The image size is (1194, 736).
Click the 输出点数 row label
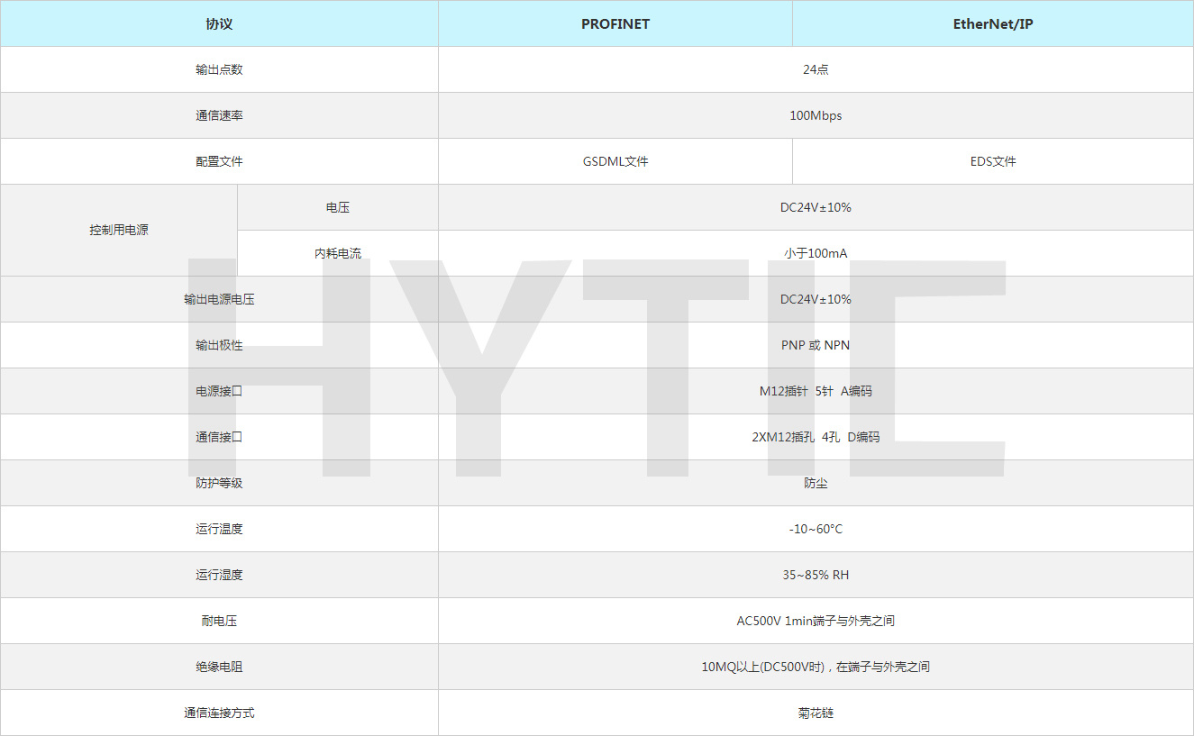tap(219, 69)
